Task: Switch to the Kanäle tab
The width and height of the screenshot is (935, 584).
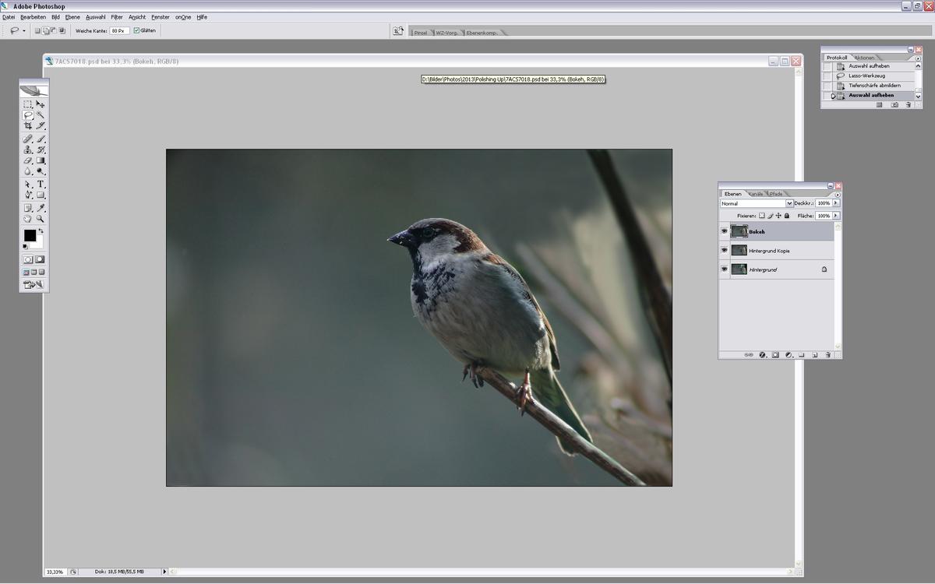Action: point(755,194)
